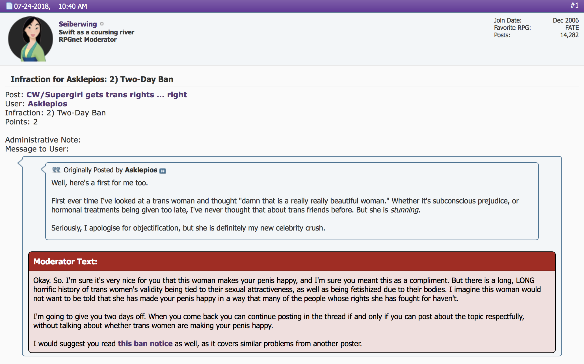Screen dimensions: 584x364
Task: Open the 'CW/Supergirl gets trans rights ... right' post link
Action: click(x=107, y=95)
